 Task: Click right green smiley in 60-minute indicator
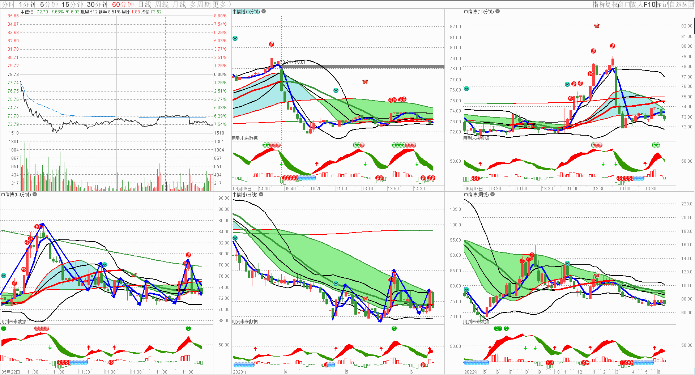[188, 328]
